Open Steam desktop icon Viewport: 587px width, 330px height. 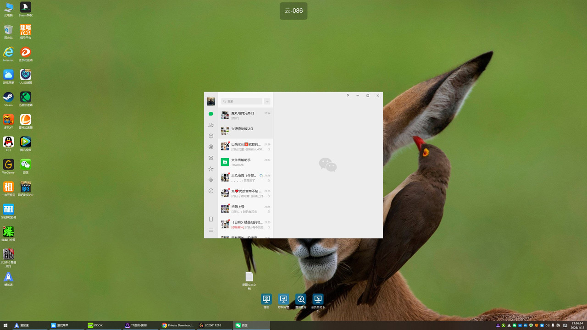[8, 99]
